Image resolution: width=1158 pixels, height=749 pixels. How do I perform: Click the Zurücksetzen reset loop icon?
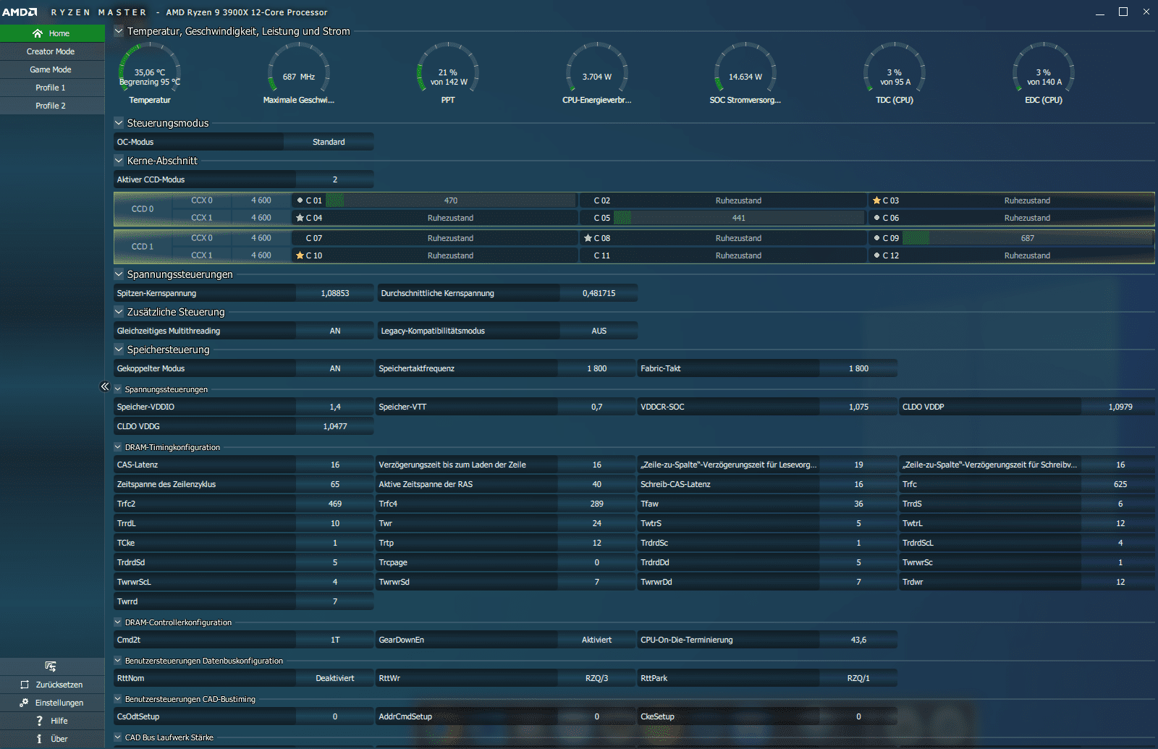click(25, 685)
